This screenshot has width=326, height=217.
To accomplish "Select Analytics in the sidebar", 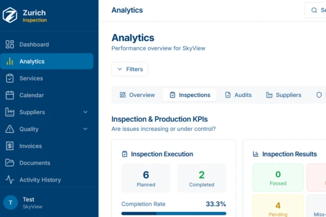I will coord(47,61).
